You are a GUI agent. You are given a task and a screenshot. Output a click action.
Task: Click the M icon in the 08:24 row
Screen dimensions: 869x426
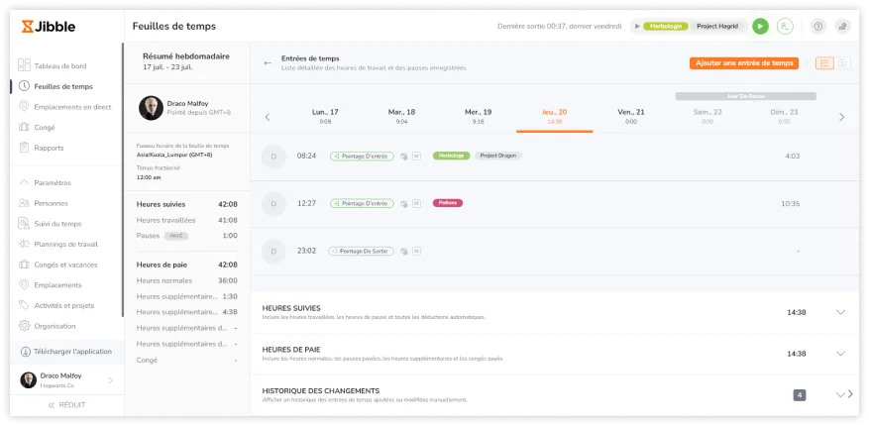point(417,157)
